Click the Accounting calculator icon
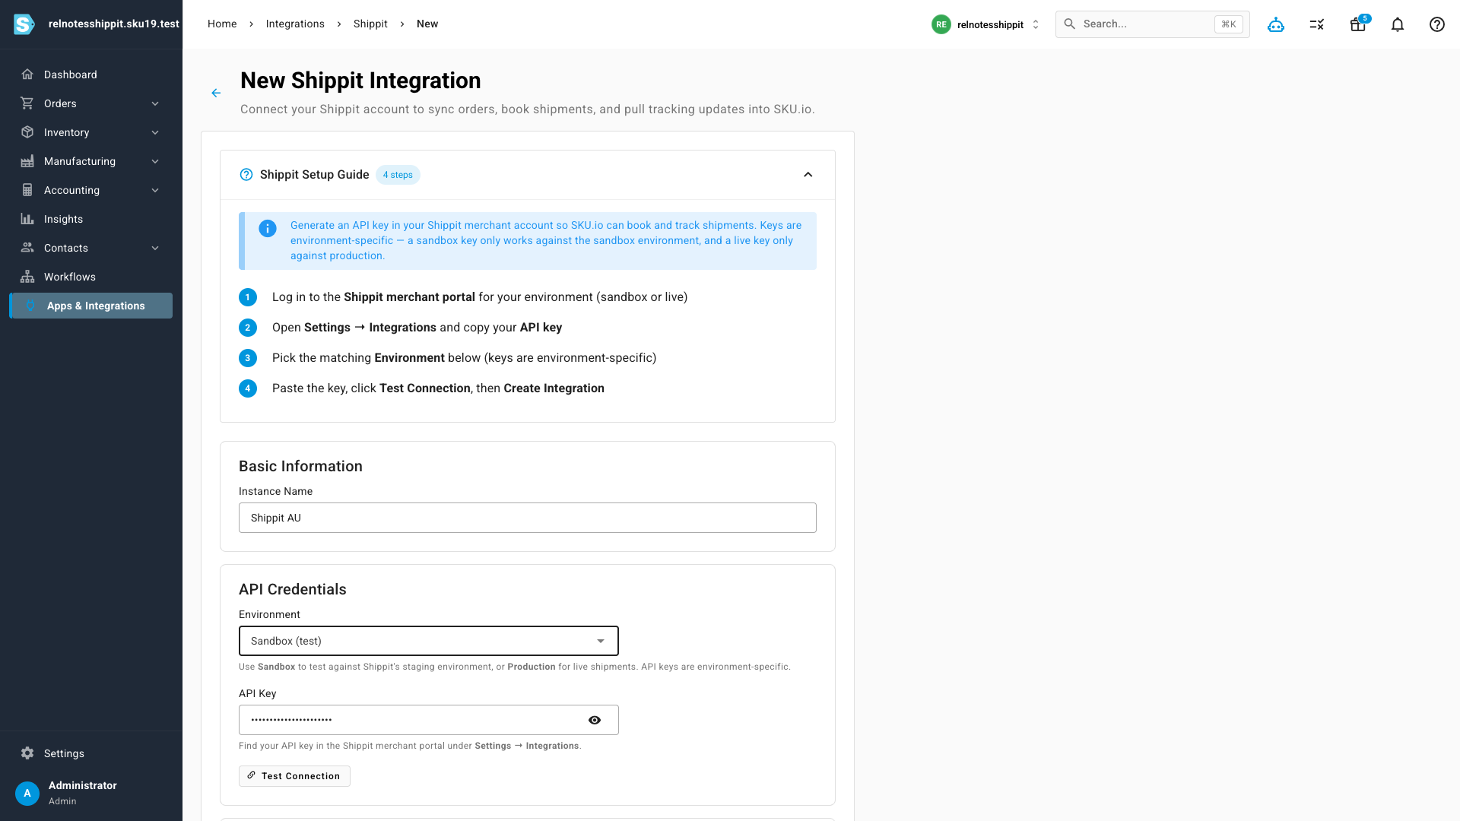 pos(27,190)
